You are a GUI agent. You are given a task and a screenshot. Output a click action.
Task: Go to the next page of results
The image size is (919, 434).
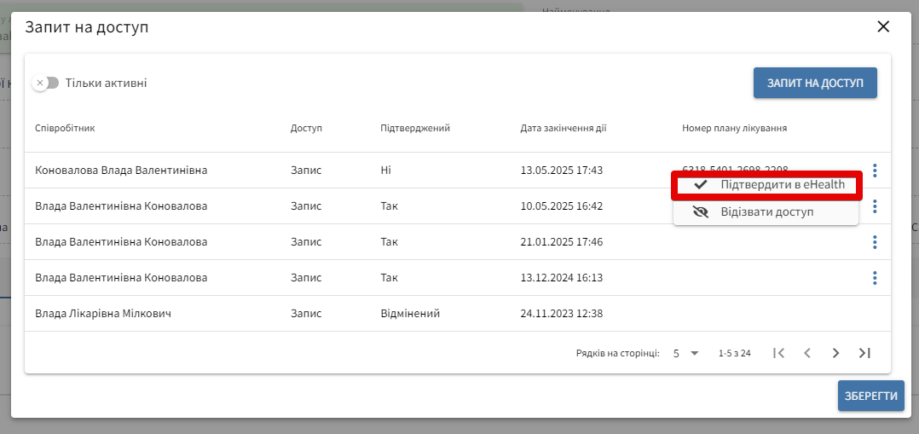(836, 353)
